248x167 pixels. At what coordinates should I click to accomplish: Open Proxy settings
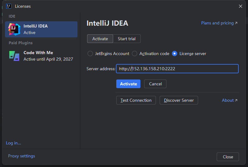pyautogui.click(x=21, y=156)
